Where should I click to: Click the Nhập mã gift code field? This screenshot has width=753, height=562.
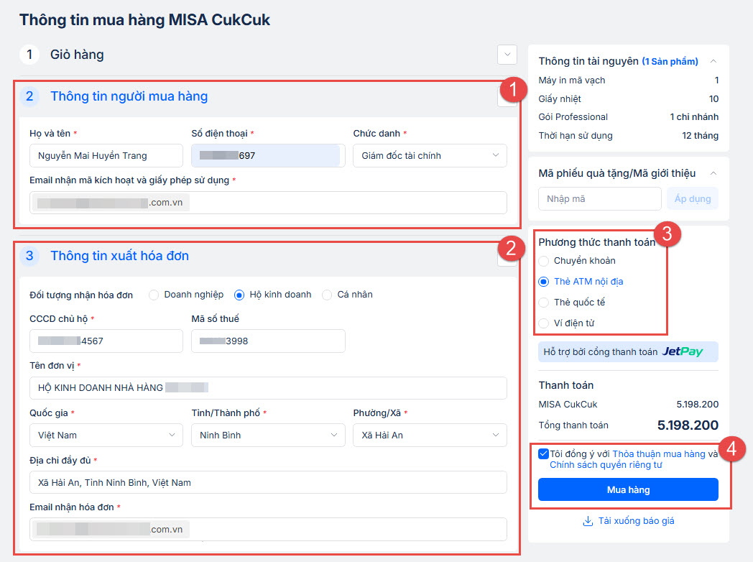pyautogui.click(x=599, y=199)
